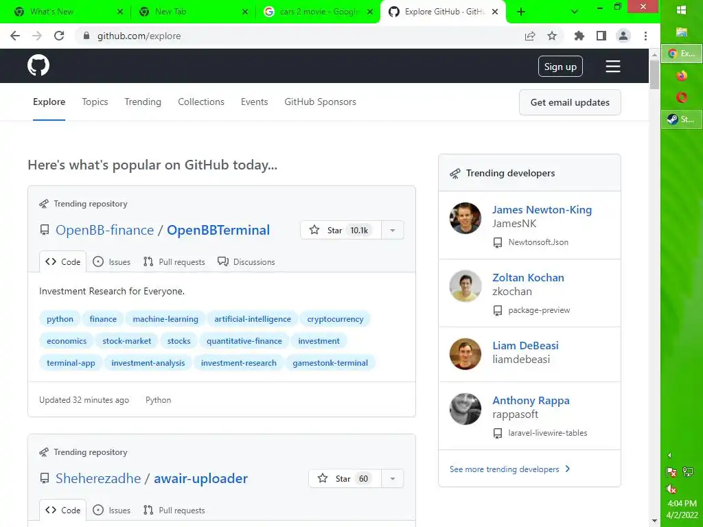This screenshot has width=703, height=527.
Task: Close the cars 2 movie tab
Action: click(x=370, y=12)
